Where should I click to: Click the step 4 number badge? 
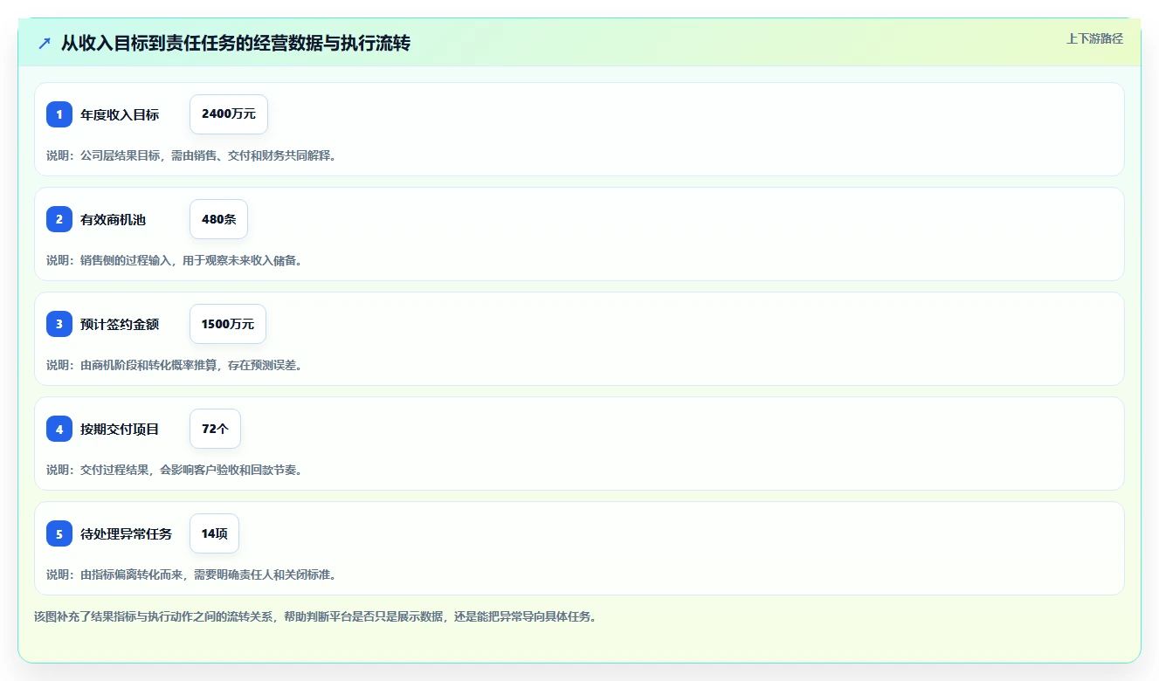(x=59, y=429)
